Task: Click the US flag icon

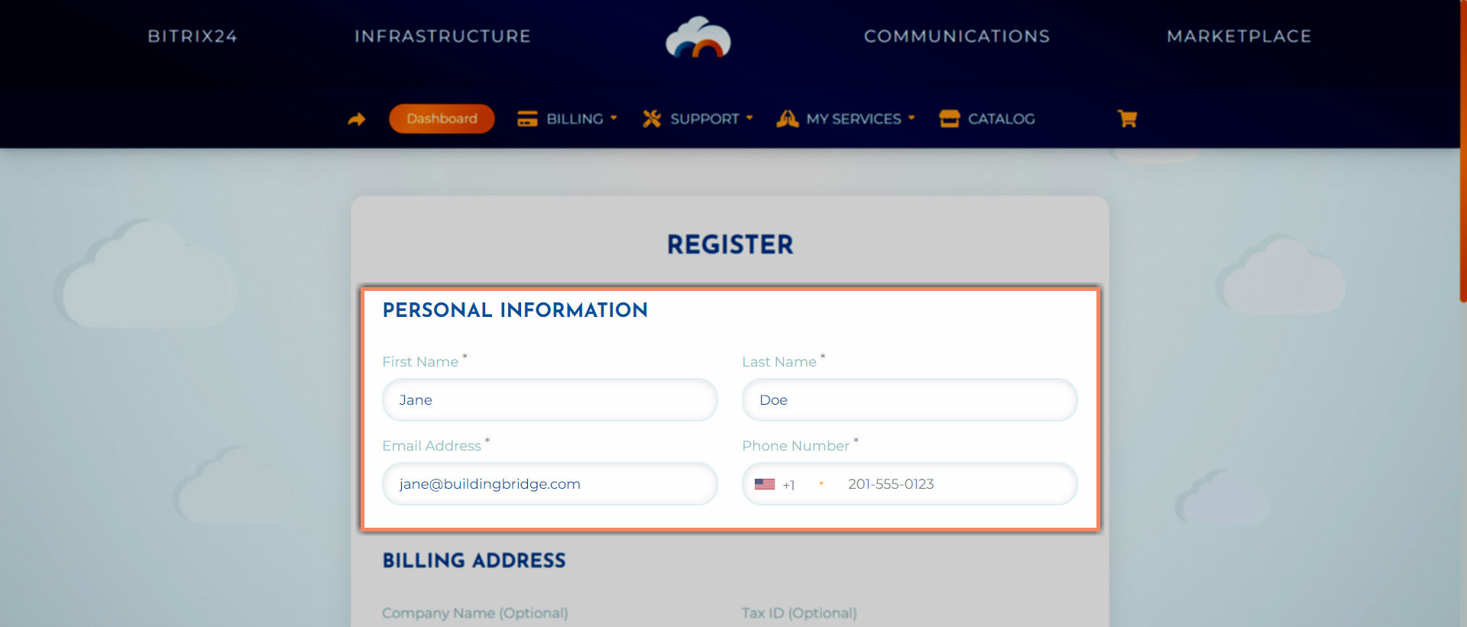Action: pos(764,484)
